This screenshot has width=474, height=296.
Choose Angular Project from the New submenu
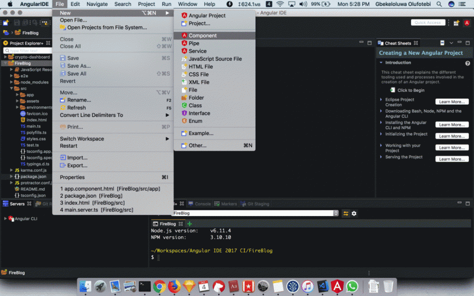coord(214,15)
